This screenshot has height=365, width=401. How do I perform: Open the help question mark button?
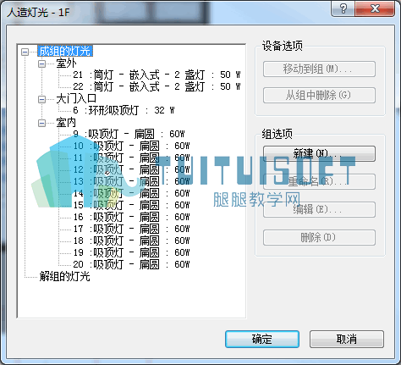click(343, 8)
